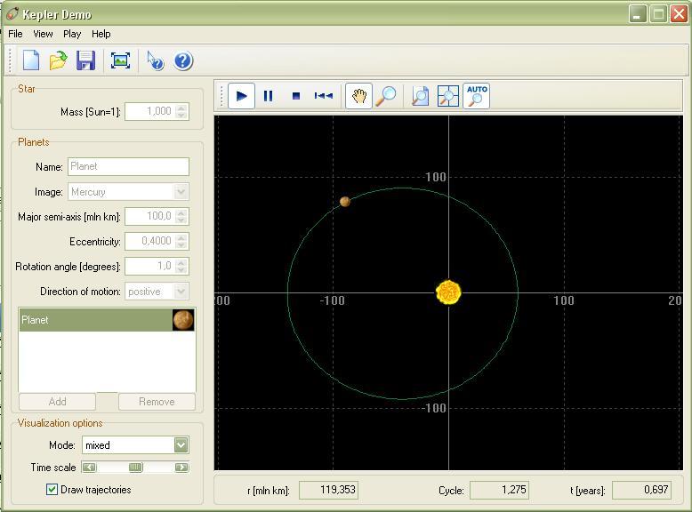
Task: Click the Remove planet button
Action: coord(157,402)
